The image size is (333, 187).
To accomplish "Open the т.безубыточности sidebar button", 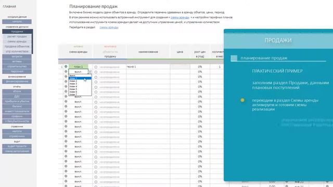I will click(x=17, y=121).
